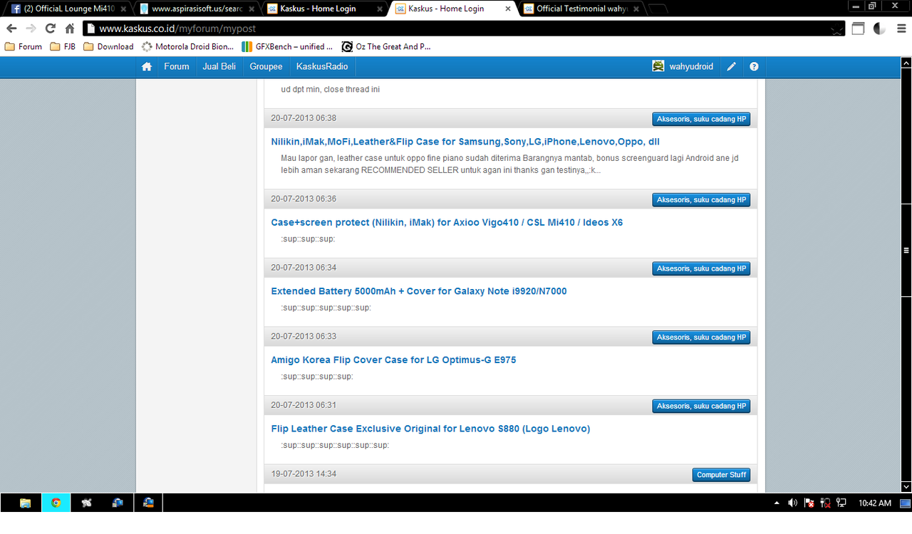Click Aksesoris tag on 20-07-2013 06:34 post

pyautogui.click(x=701, y=268)
